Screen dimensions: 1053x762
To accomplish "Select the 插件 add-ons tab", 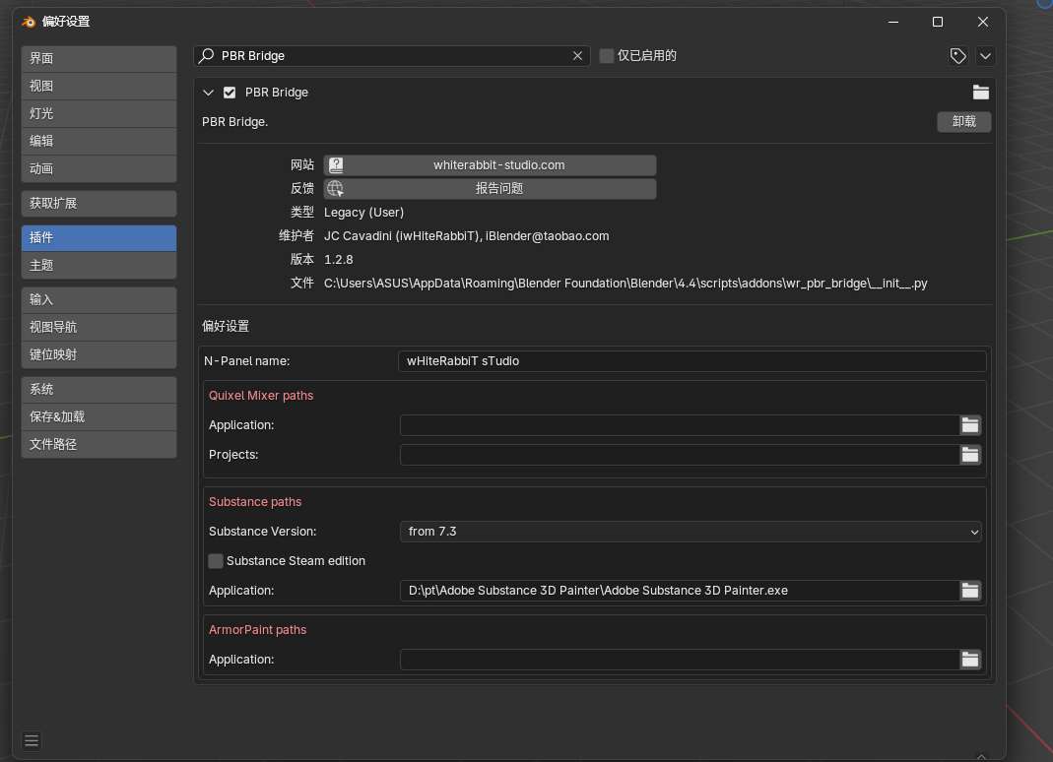I will 99,237.
